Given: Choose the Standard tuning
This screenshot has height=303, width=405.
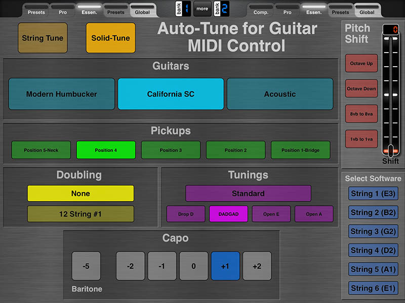Looking at the screenshot, I should click(x=248, y=193).
